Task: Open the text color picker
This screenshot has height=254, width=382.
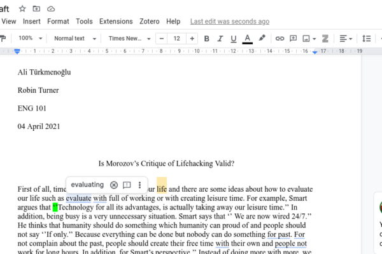Action: click(247, 39)
